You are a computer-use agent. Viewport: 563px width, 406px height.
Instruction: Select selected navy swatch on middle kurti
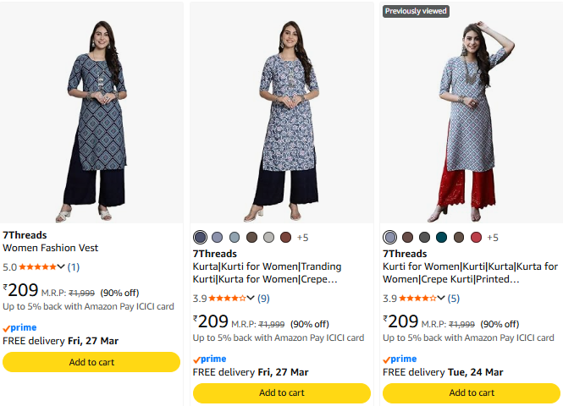200,238
